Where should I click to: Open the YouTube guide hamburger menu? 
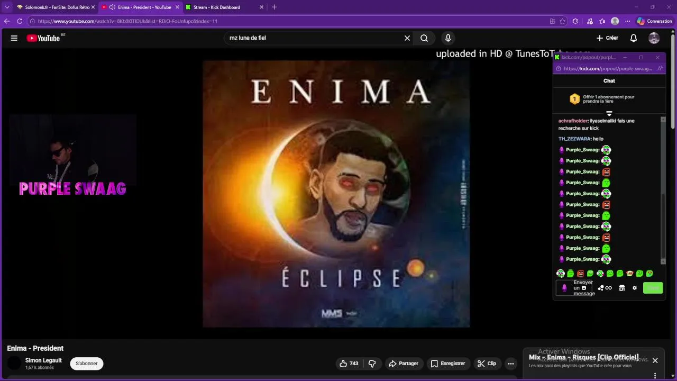tap(14, 38)
